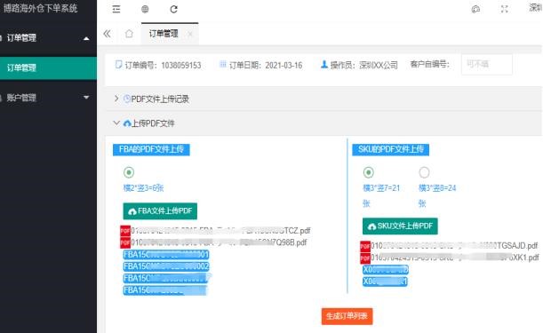Click the order date calendar icon
Viewport: 543px width, 333px height.
click(223, 65)
